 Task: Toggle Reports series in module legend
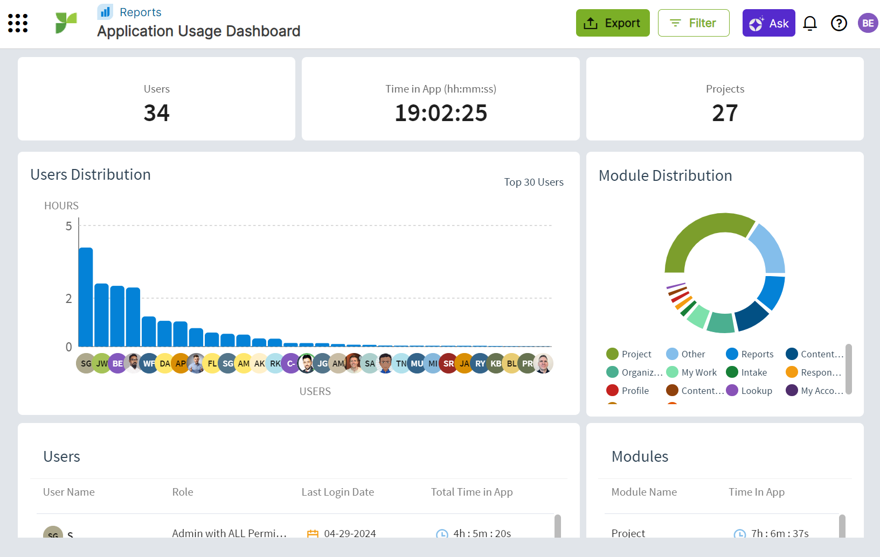coord(750,354)
